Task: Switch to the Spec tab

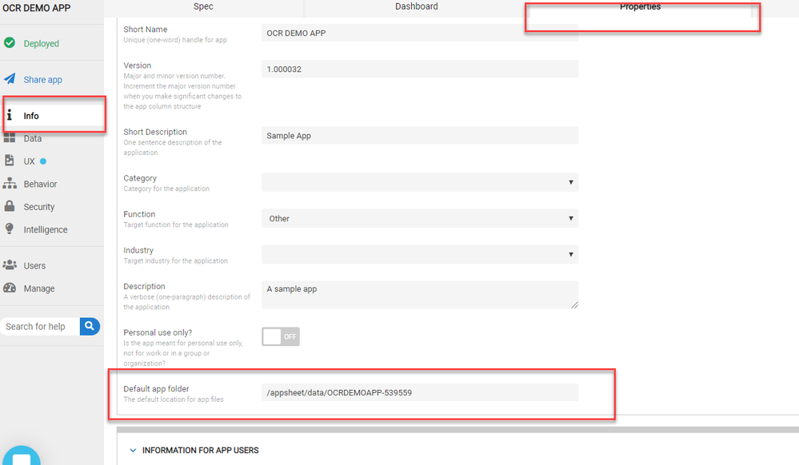Action: (203, 6)
